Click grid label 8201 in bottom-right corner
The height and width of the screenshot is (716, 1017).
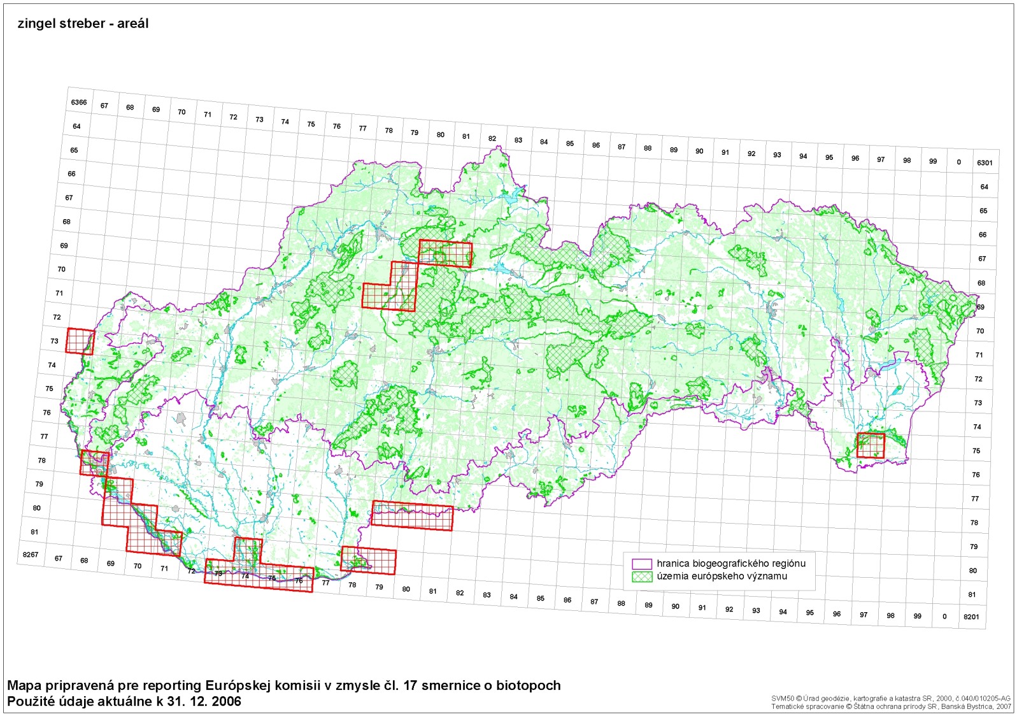point(971,617)
